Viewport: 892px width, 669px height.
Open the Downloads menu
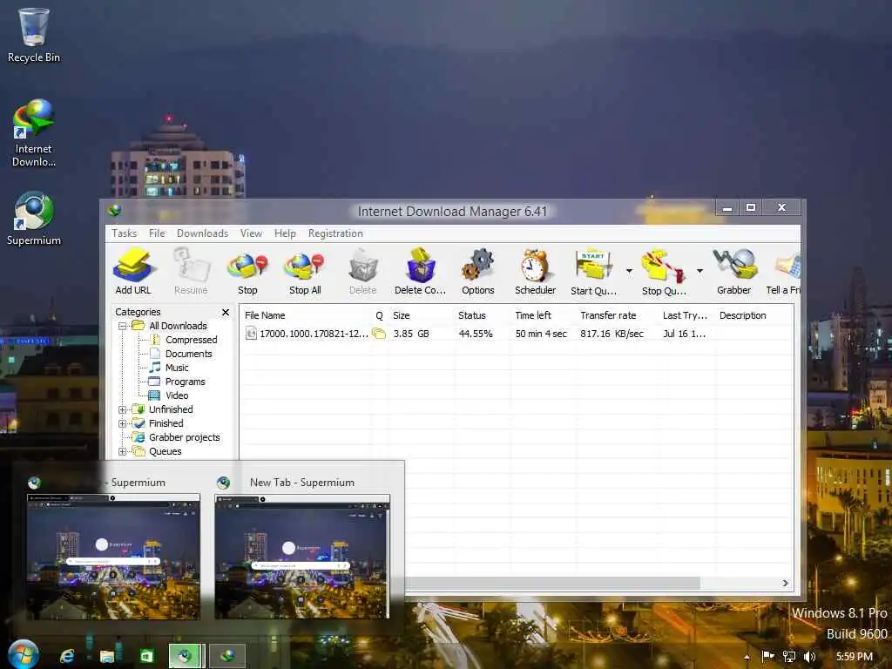[x=202, y=233]
